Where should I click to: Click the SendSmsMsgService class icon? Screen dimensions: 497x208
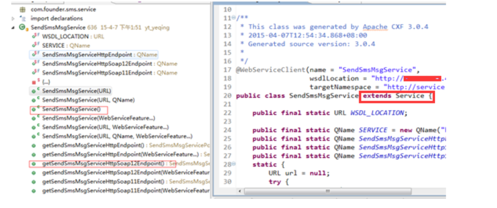click(x=22, y=28)
